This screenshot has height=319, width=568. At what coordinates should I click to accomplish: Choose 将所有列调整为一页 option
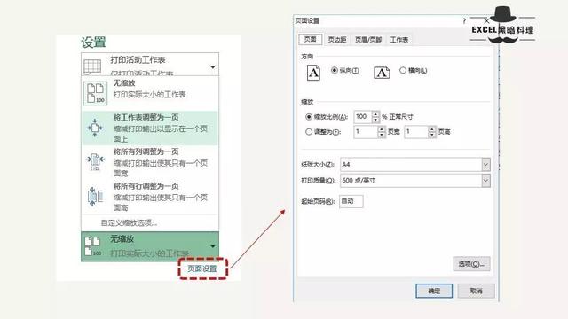click(x=150, y=162)
